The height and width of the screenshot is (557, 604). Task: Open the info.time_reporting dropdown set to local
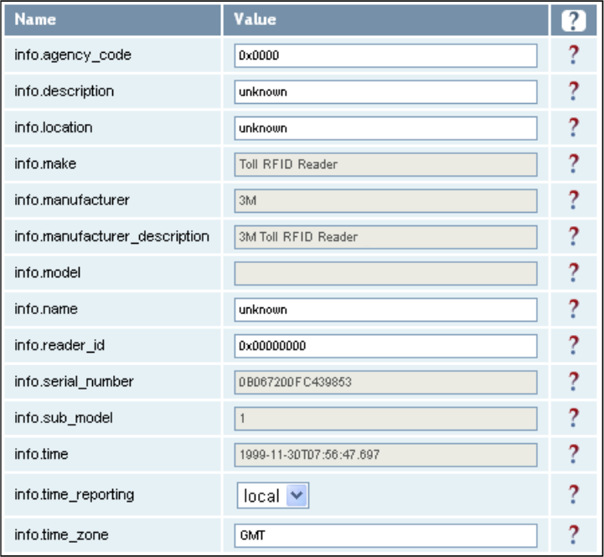point(273,495)
